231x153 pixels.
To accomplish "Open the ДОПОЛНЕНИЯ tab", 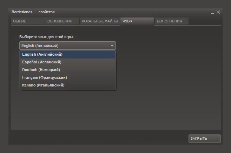I will coord(171,21).
